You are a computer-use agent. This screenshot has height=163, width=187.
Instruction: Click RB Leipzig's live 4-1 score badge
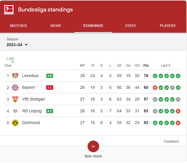tap(50, 111)
